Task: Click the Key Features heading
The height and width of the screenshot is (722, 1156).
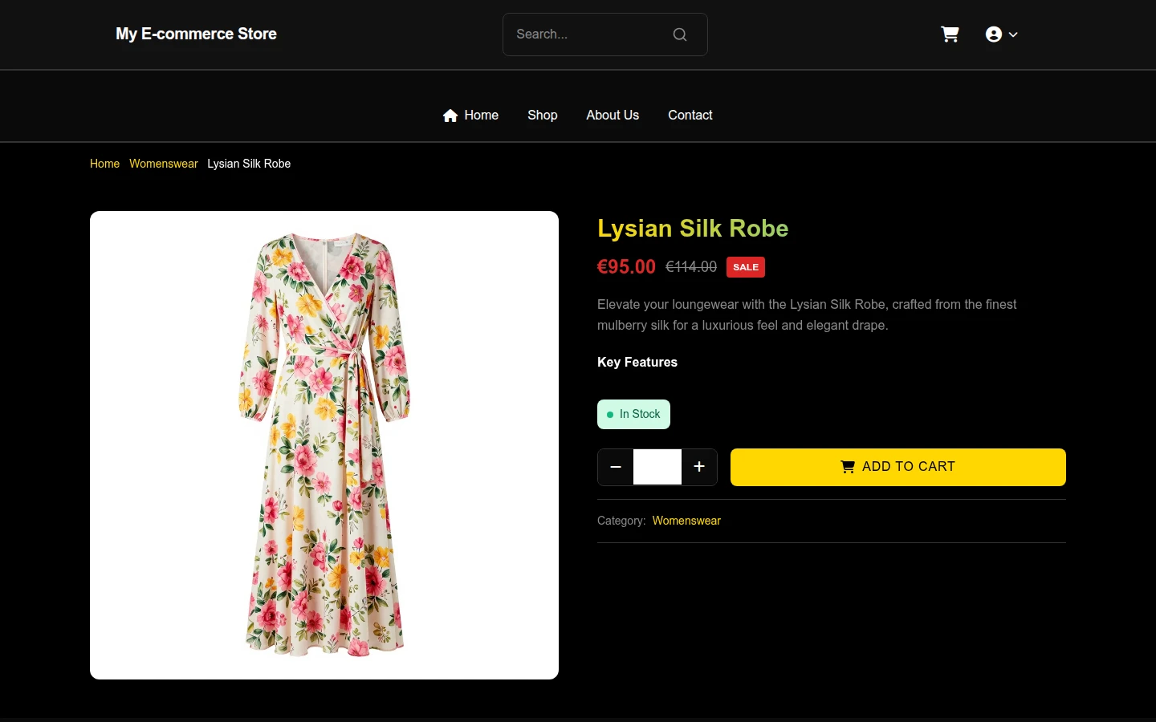Action: [x=637, y=363]
